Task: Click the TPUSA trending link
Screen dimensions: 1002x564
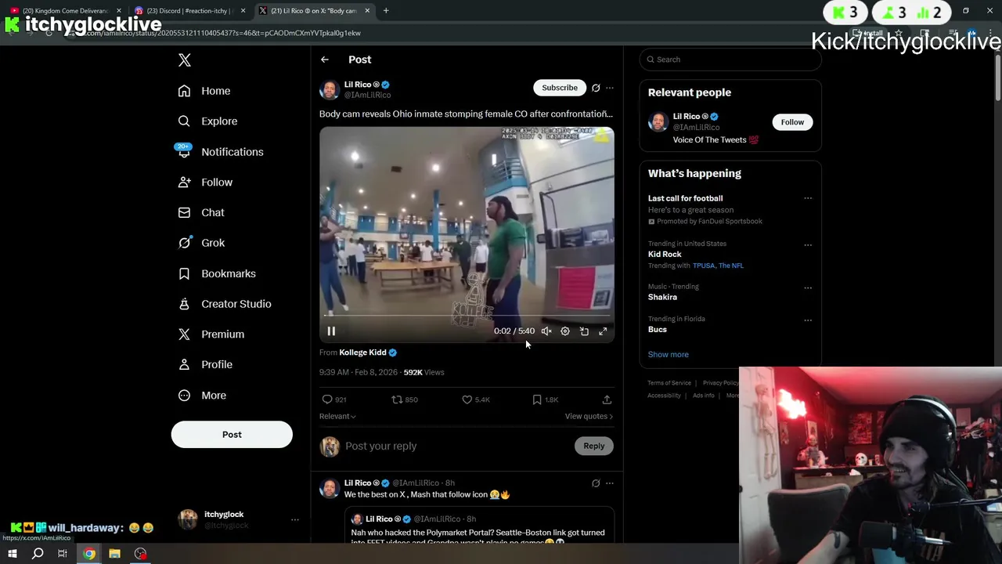Action: pyautogui.click(x=704, y=266)
